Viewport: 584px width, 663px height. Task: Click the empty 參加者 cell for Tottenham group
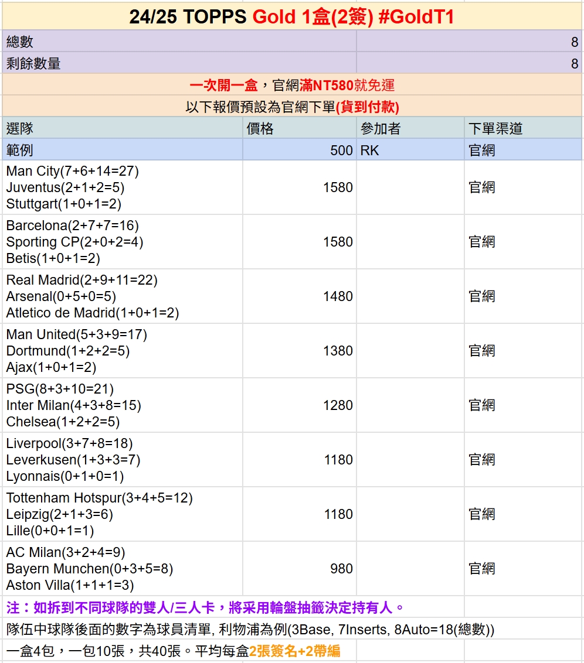(x=410, y=514)
